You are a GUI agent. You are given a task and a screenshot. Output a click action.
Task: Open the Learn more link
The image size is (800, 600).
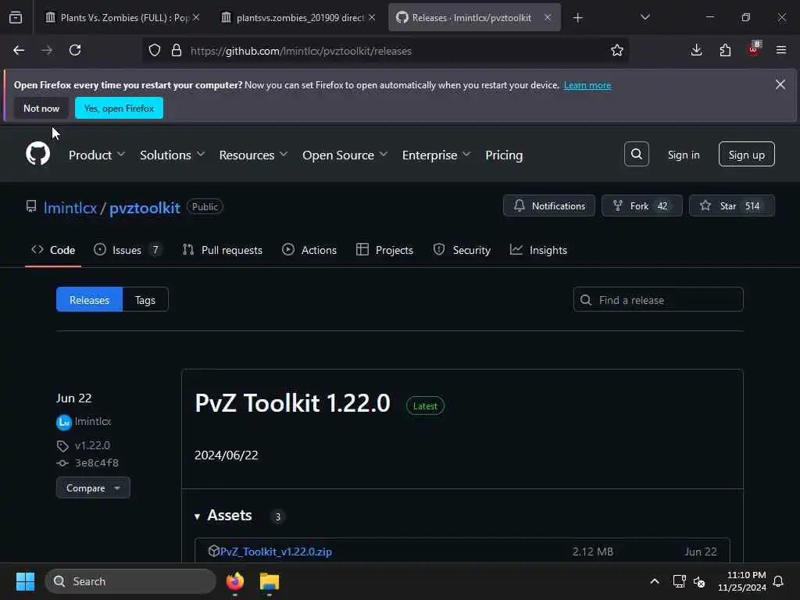click(x=587, y=85)
